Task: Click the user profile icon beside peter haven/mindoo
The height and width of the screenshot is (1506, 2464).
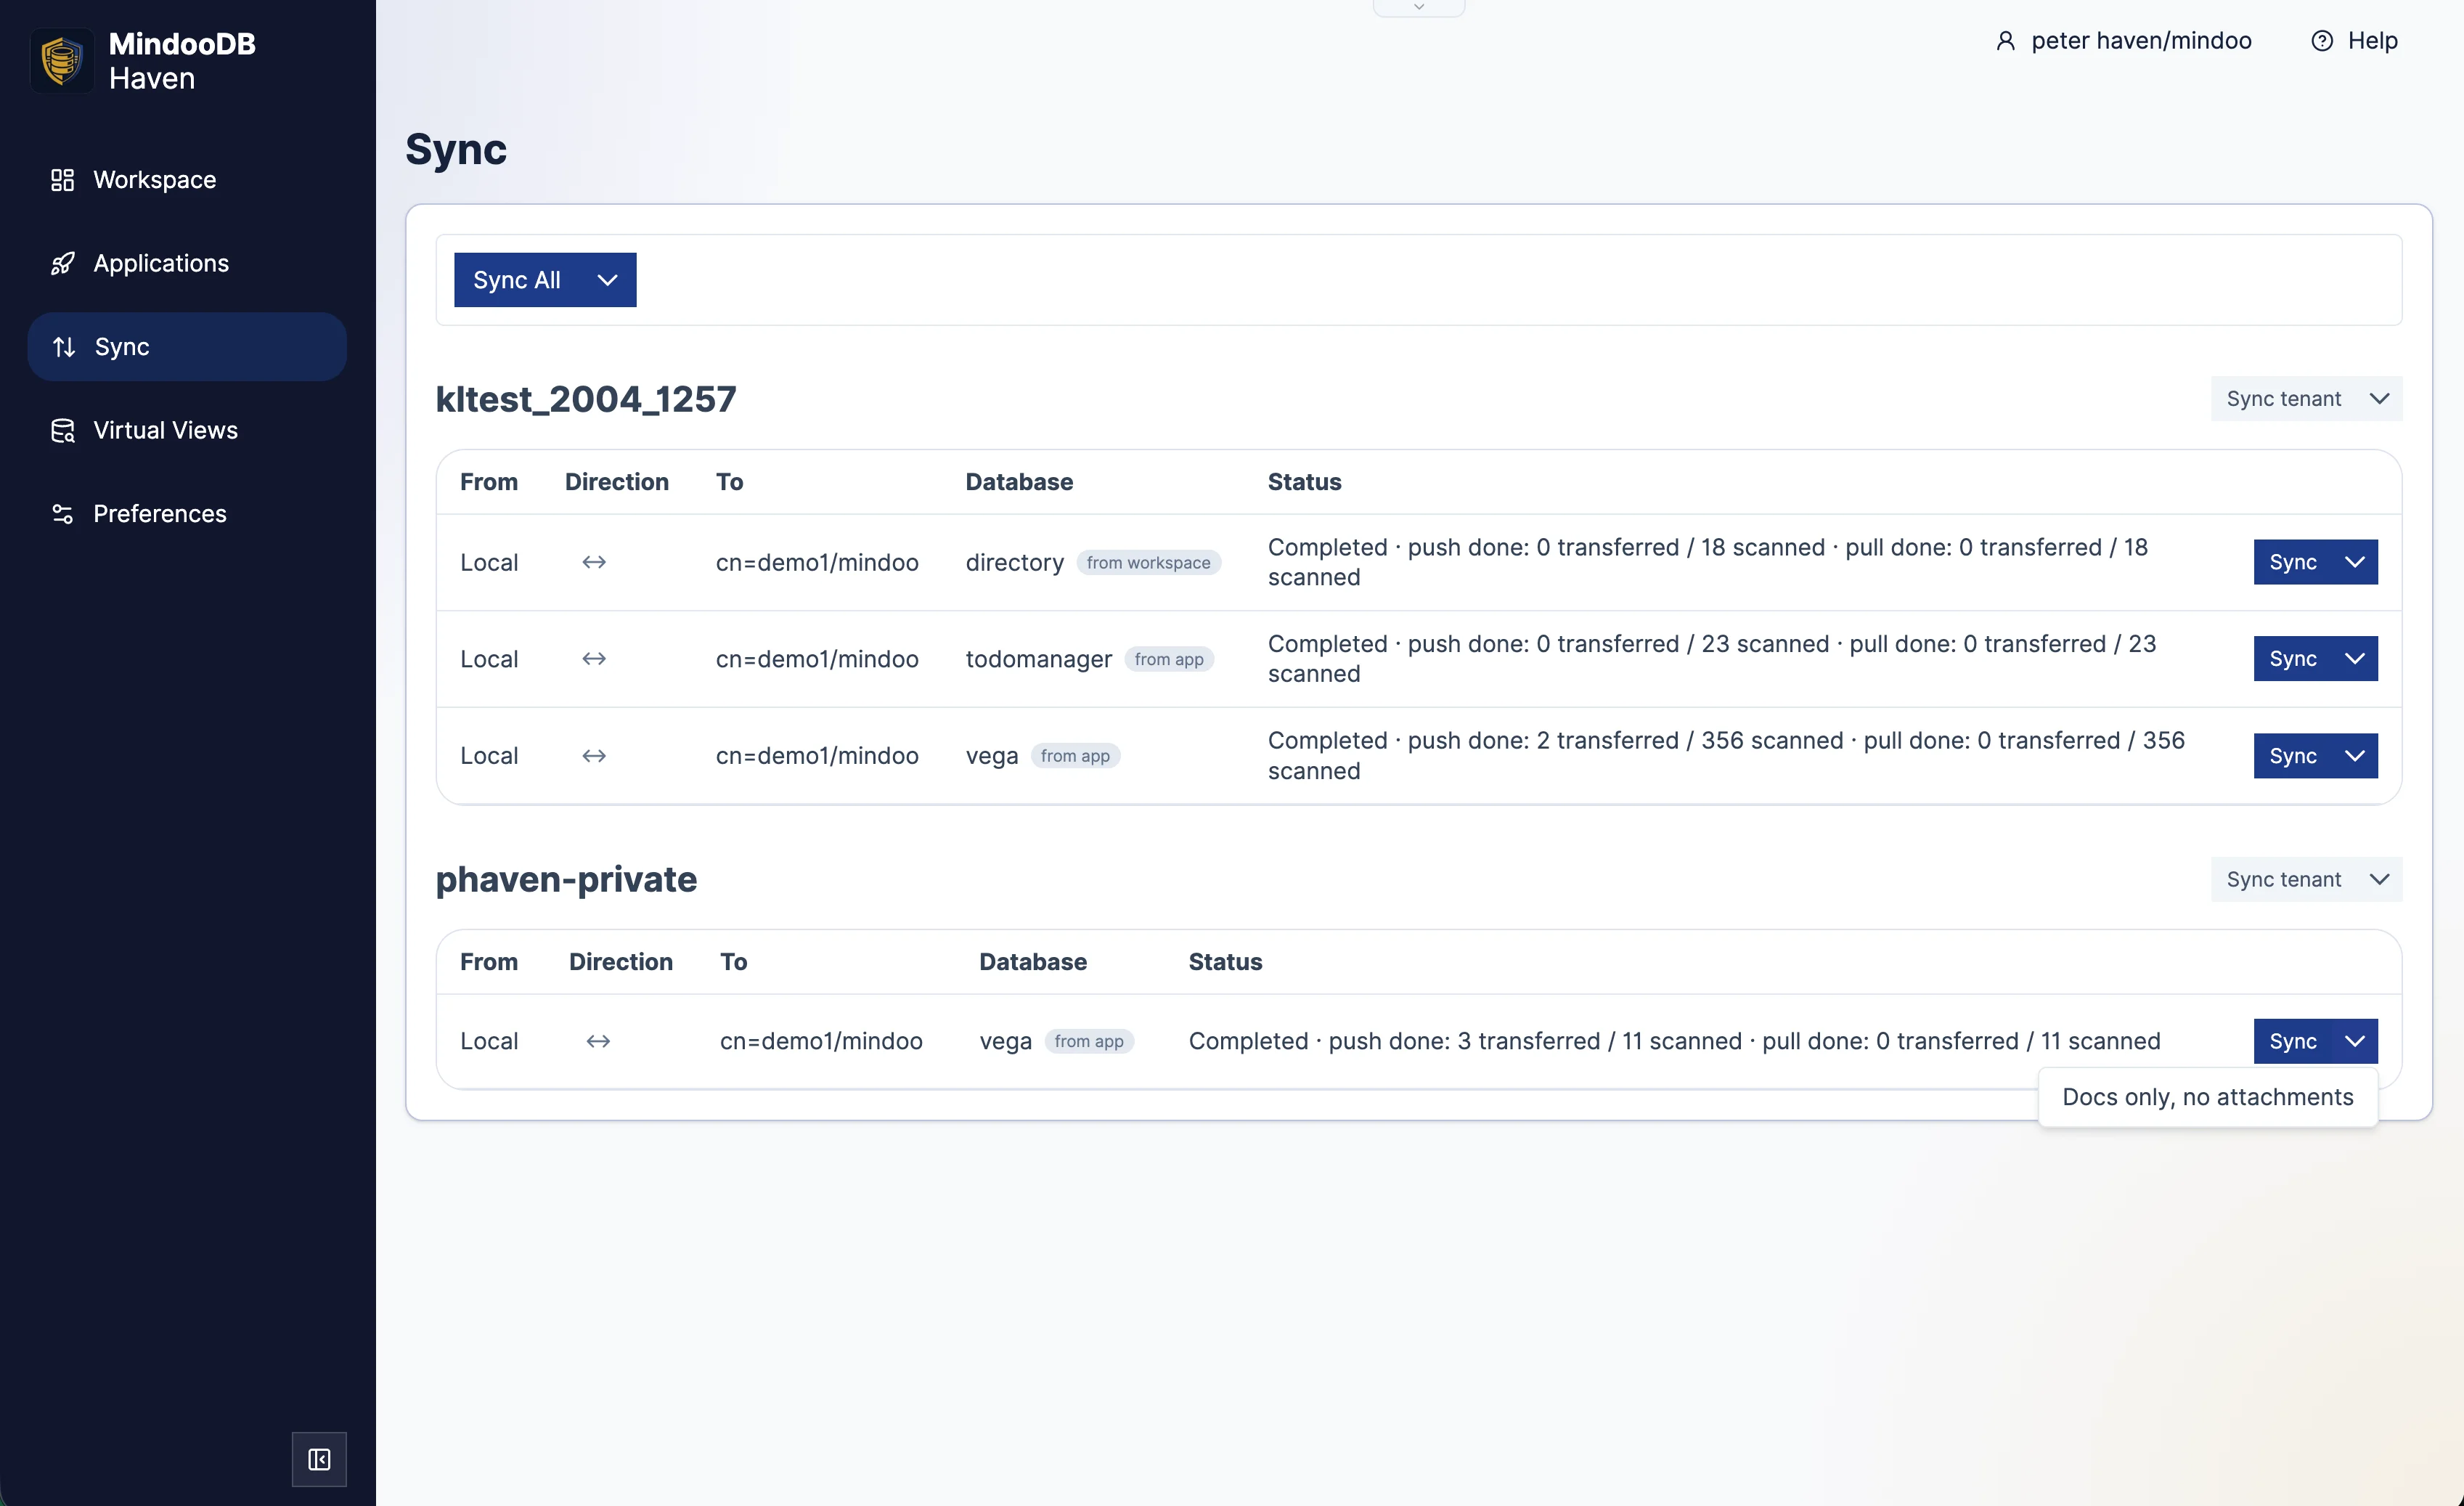Action: click(2006, 40)
